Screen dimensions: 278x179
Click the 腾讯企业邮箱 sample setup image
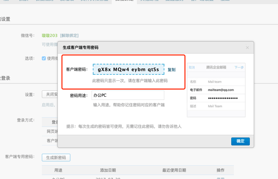(216, 89)
